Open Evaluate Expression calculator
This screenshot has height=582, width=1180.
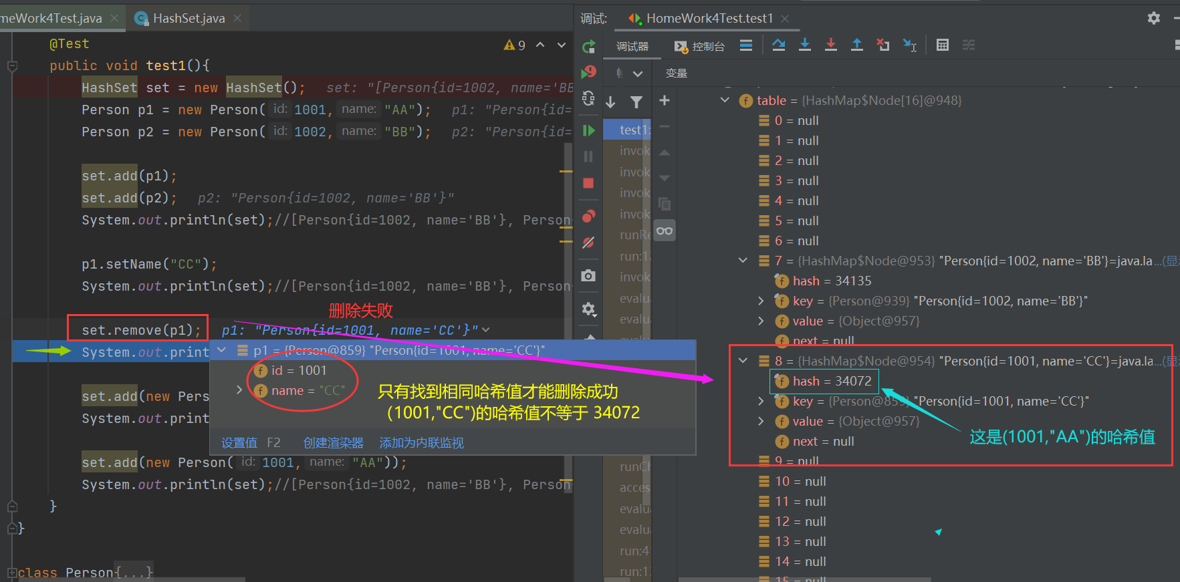click(943, 45)
